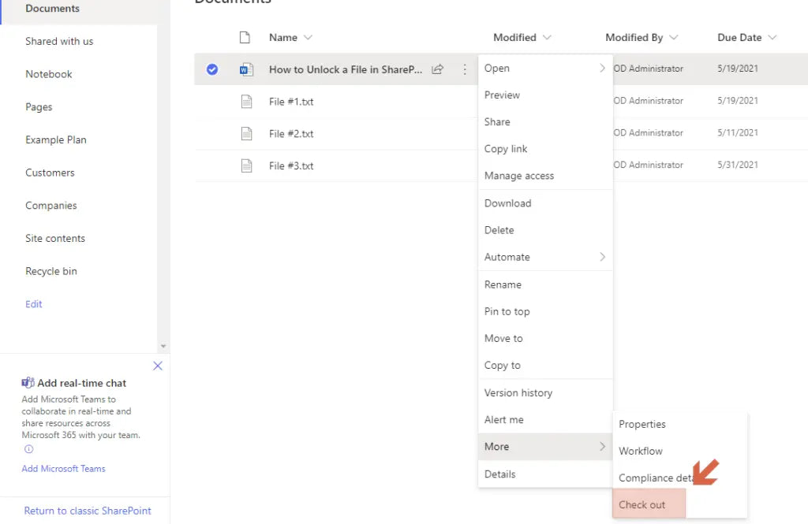The height and width of the screenshot is (524, 808).
Task: Click the file type column header icon
Action: click(245, 37)
